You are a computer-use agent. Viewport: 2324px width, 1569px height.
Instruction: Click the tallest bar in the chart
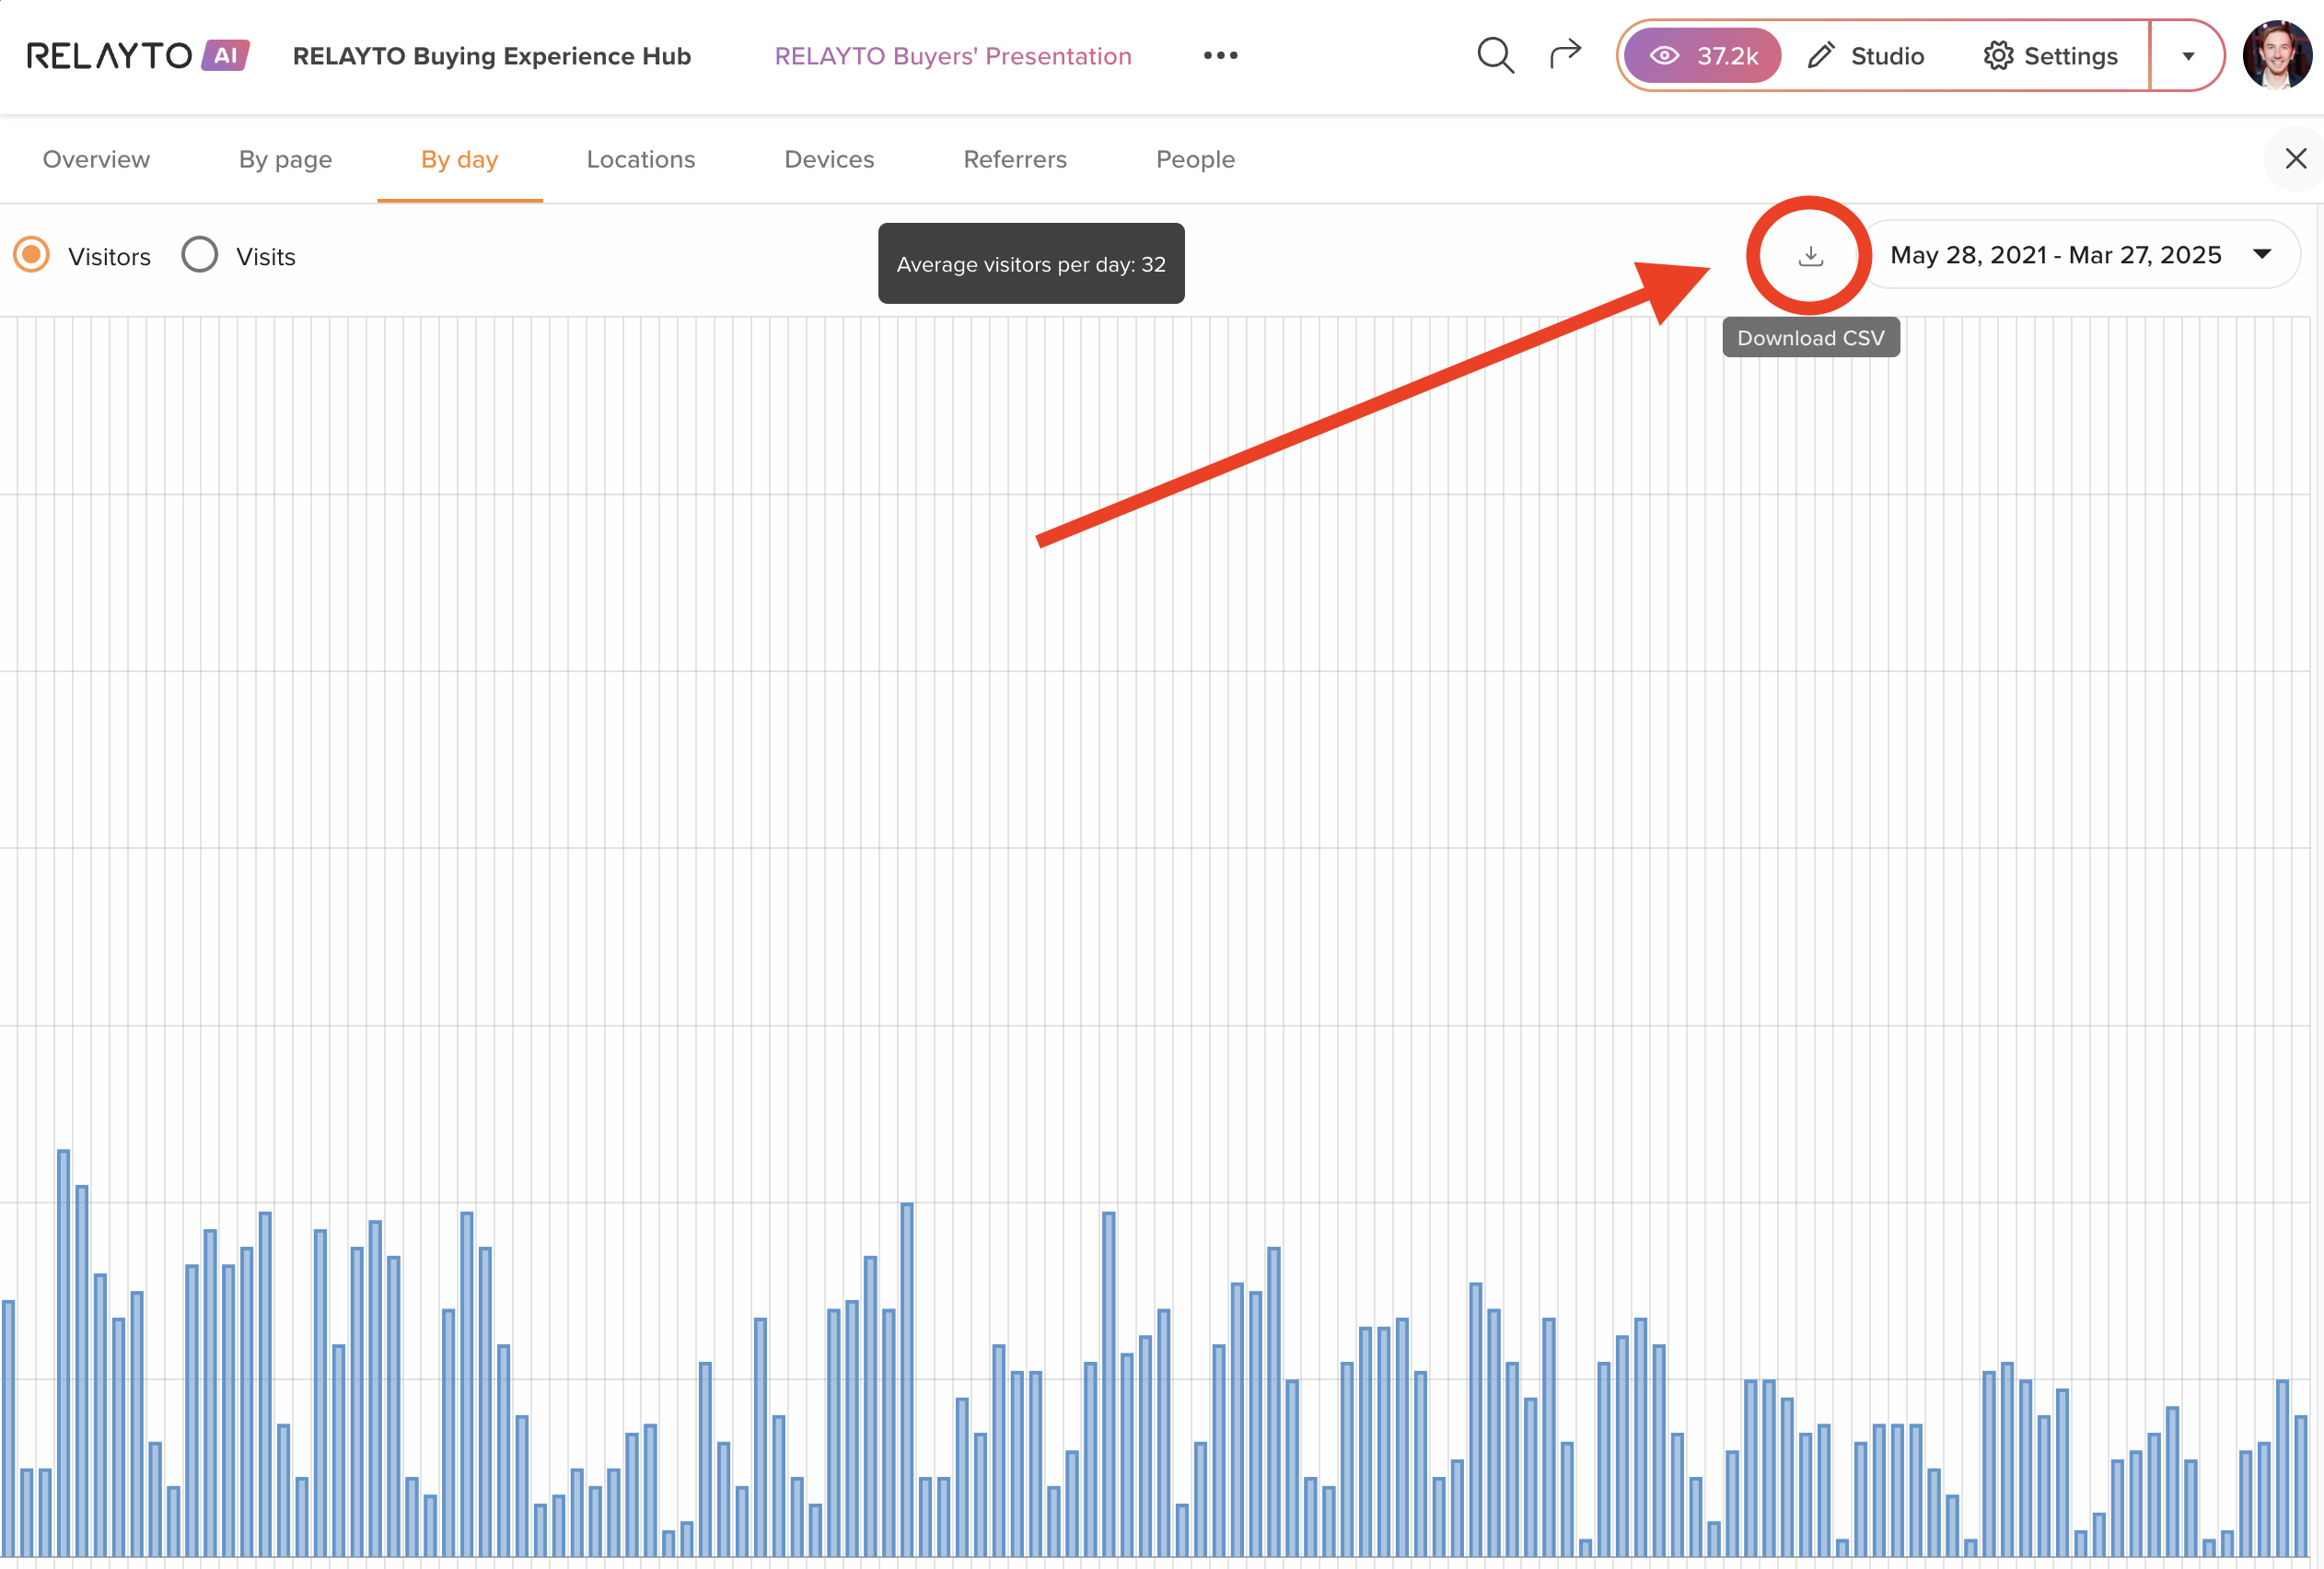(x=63, y=1350)
